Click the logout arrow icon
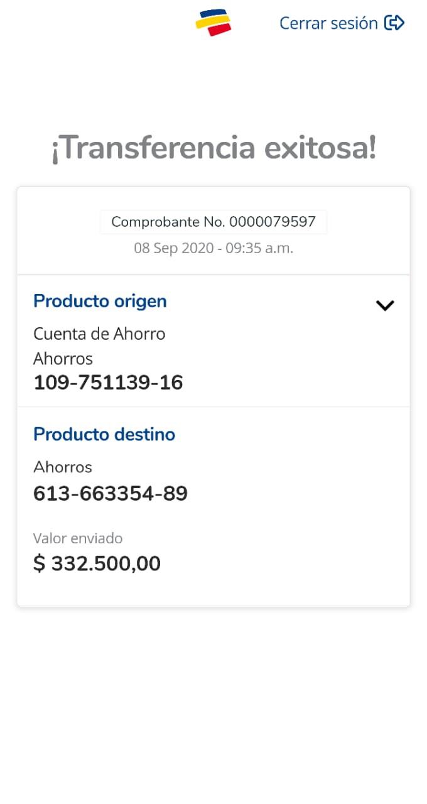427x804 pixels. [x=394, y=23]
